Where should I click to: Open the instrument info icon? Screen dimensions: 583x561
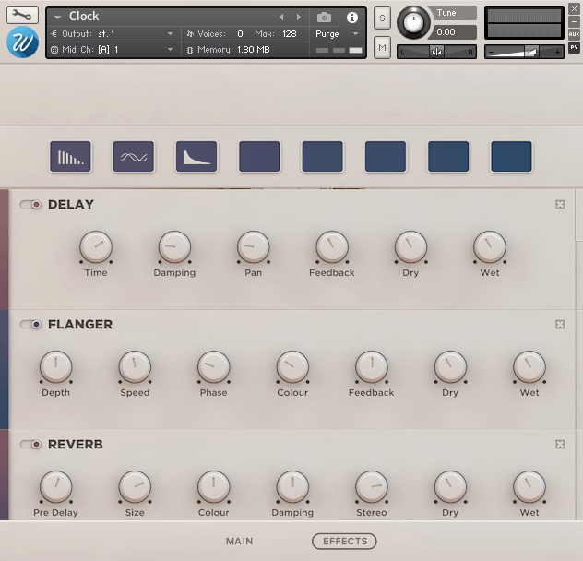click(351, 18)
